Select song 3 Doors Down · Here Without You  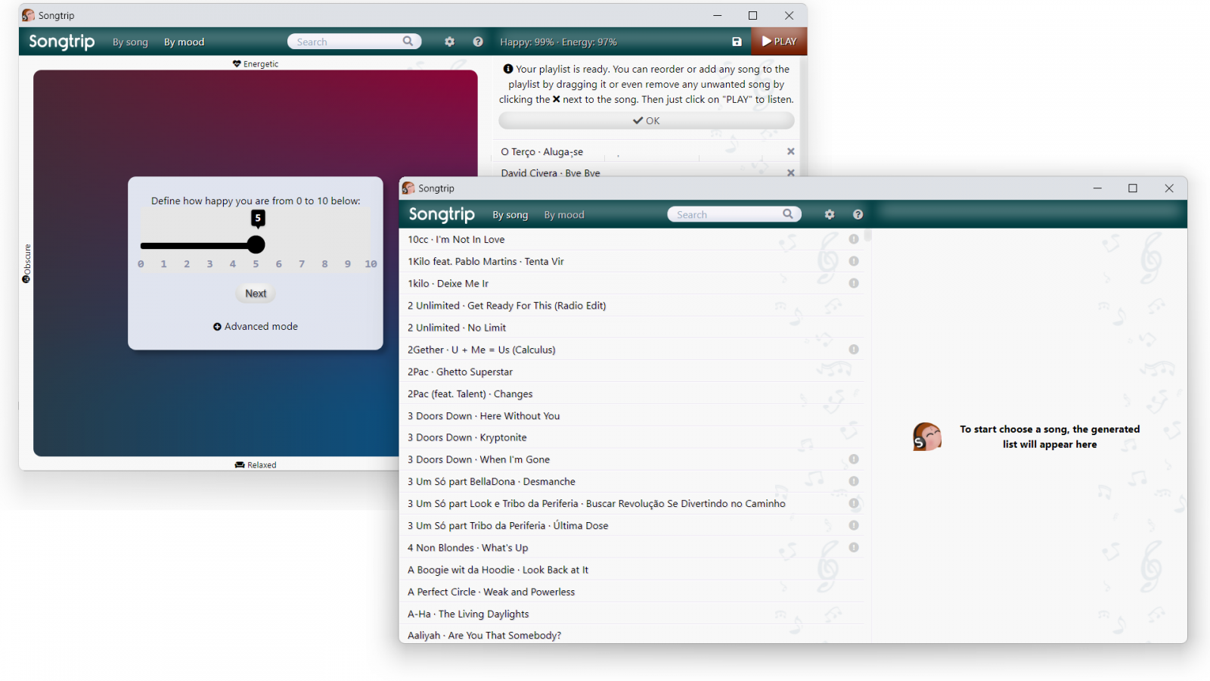632,415
